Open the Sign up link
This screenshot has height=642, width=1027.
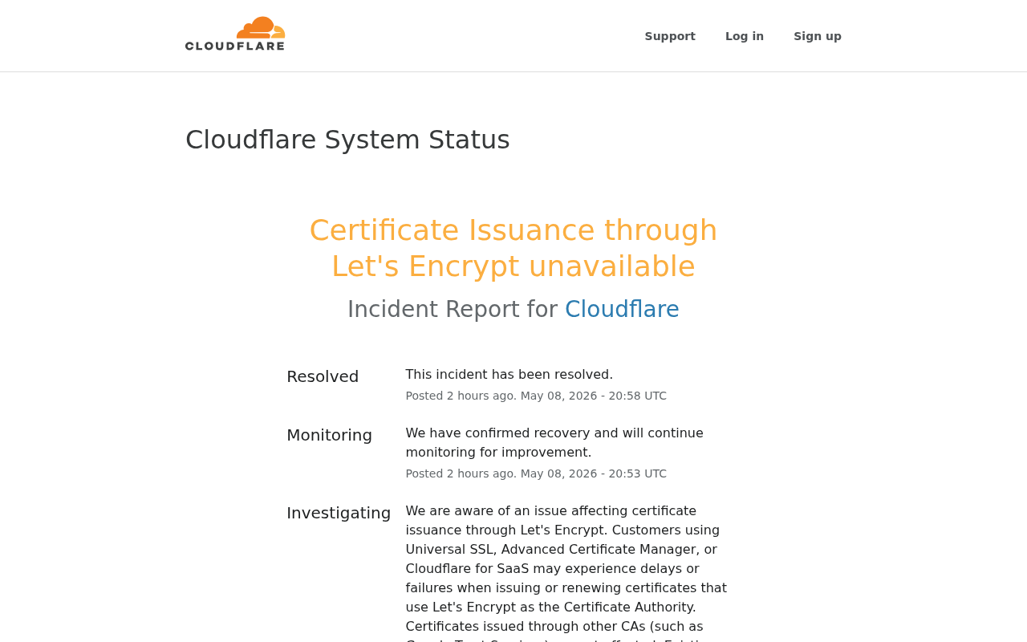[818, 36]
